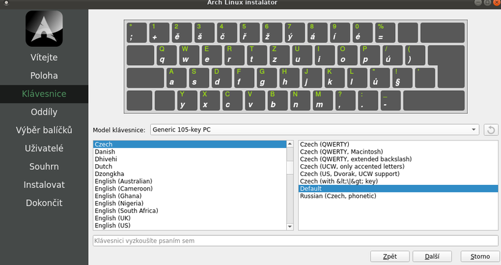Viewport: 501px width, 265px height.
Task: Click the reset keyboard model icon button
Action: pyautogui.click(x=491, y=130)
